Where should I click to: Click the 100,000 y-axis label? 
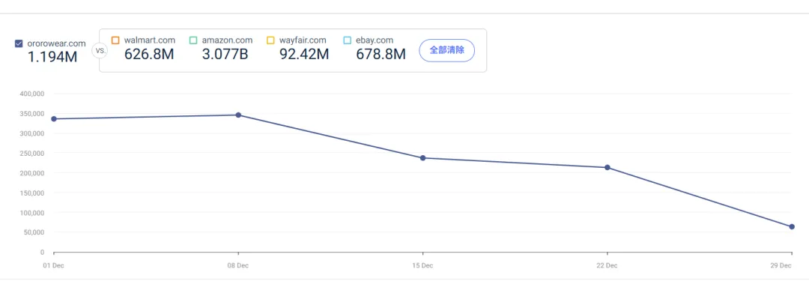[x=32, y=212]
